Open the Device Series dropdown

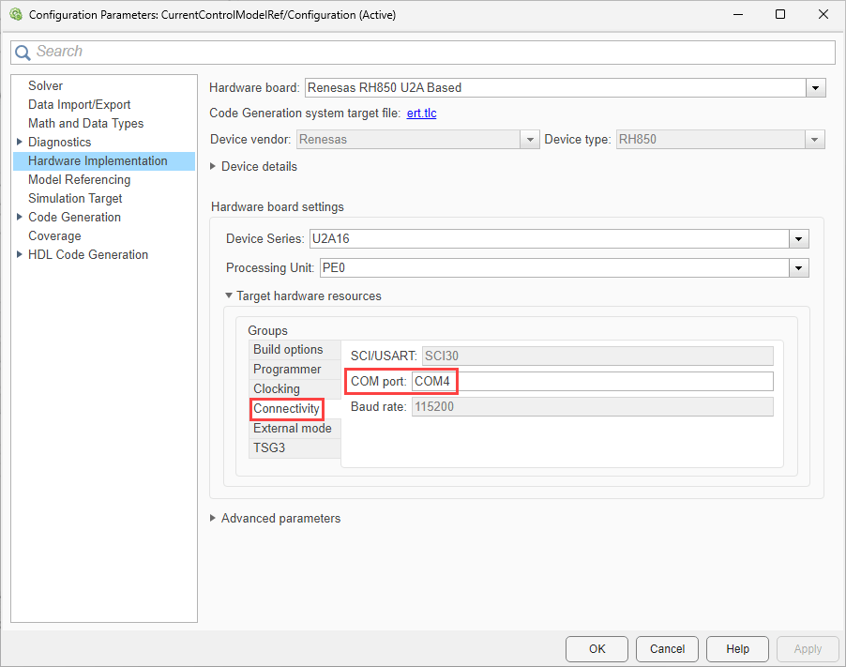click(x=798, y=239)
